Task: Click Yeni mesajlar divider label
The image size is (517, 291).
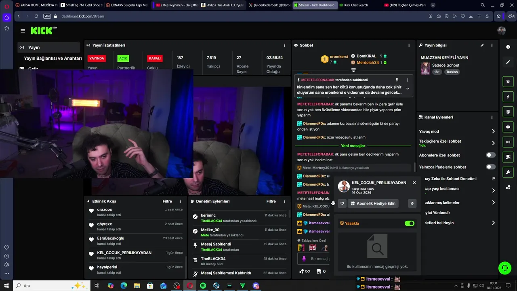Action: coord(353,146)
